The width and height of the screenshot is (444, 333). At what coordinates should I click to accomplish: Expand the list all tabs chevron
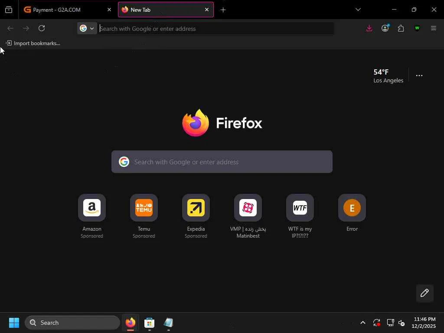click(x=358, y=10)
